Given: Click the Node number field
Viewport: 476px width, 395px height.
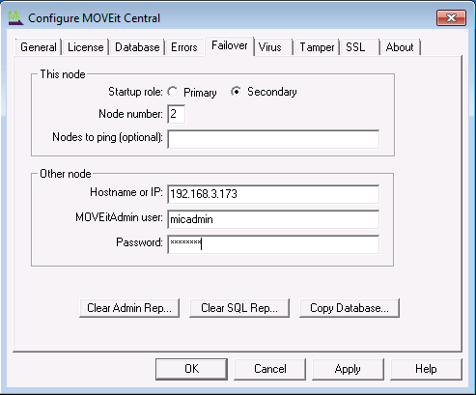Looking at the screenshot, I should coord(176,114).
